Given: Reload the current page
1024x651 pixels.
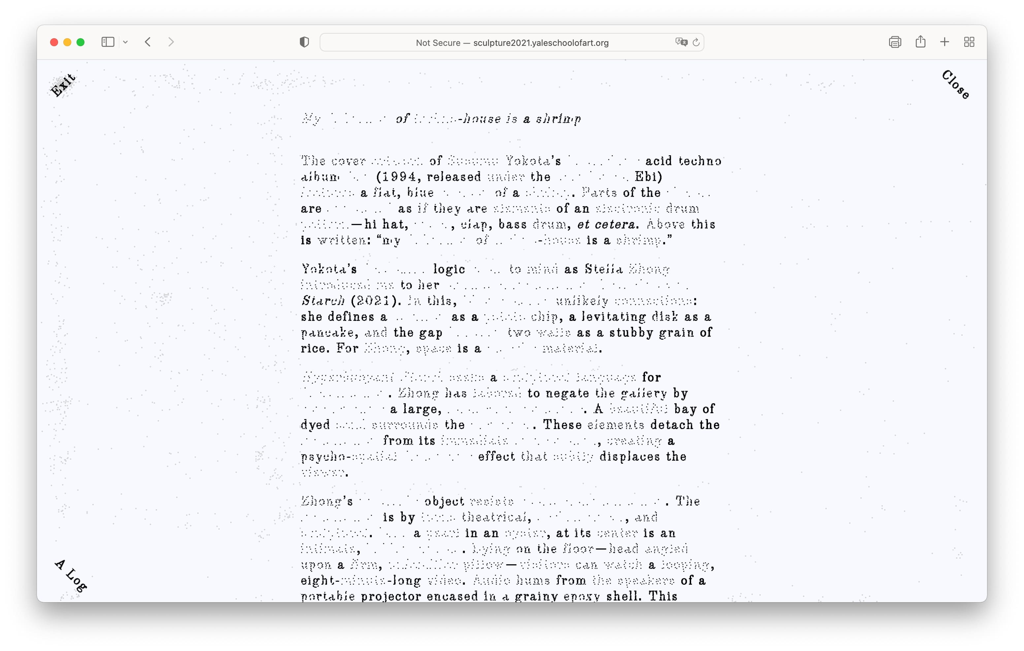Looking at the screenshot, I should [696, 42].
